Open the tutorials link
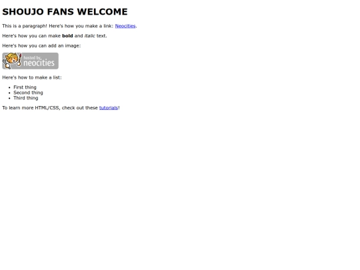The height and width of the screenshot is (270, 360). tap(109, 108)
